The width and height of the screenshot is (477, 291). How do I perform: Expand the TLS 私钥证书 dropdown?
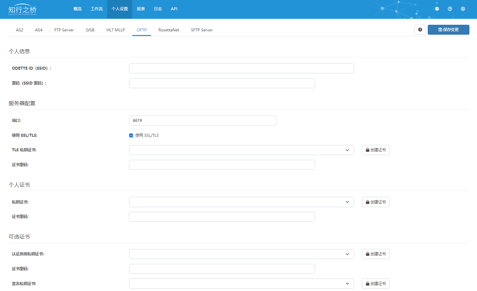coord(241,150)
